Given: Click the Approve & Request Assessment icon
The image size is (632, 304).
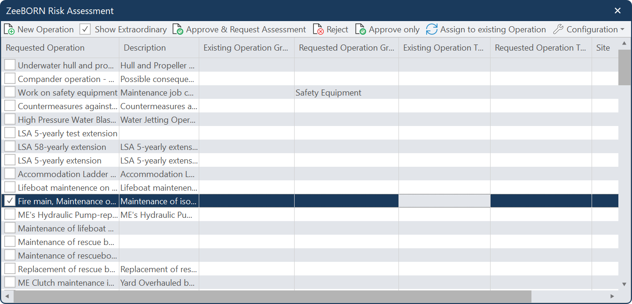Looking at the screenshot, I should coord(178,30).
